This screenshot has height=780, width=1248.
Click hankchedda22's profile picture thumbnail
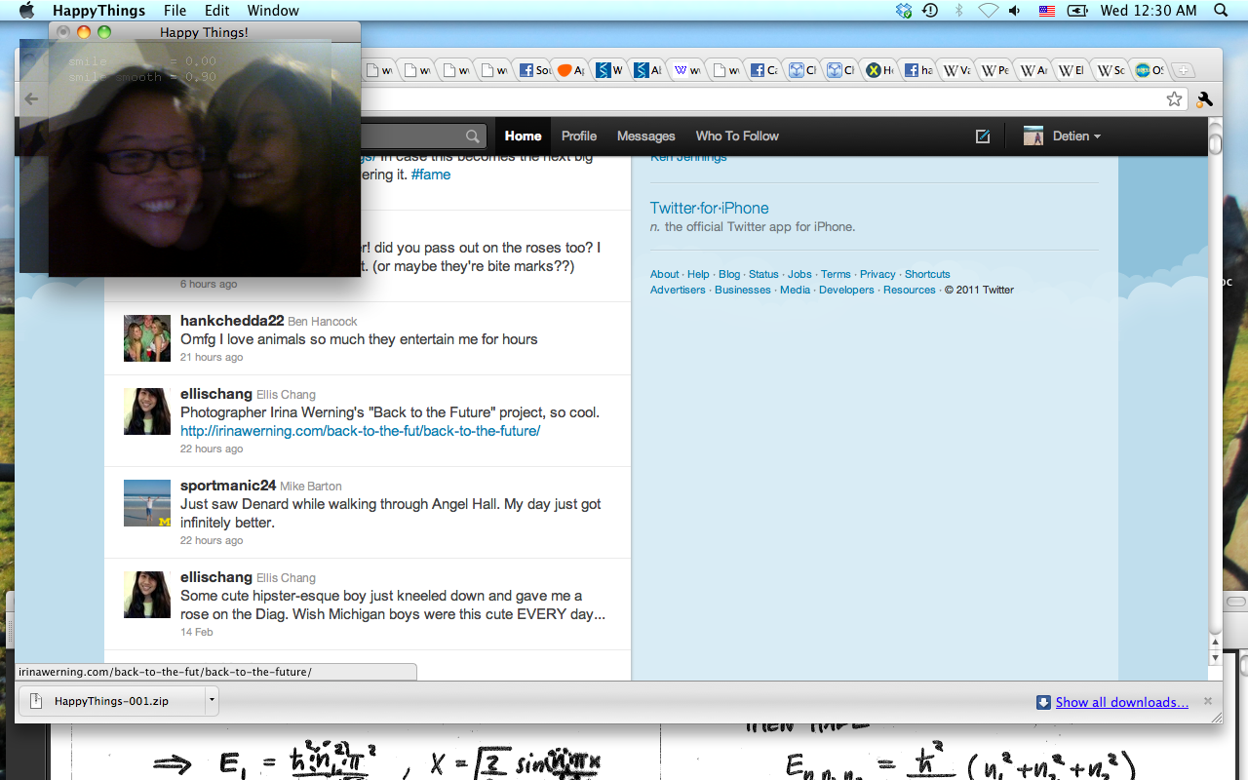tap(147, 338)
